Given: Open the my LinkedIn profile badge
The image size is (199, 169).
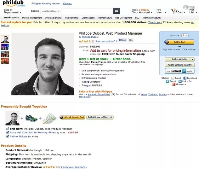Looking at the screenshot, I should click(179, 71).
